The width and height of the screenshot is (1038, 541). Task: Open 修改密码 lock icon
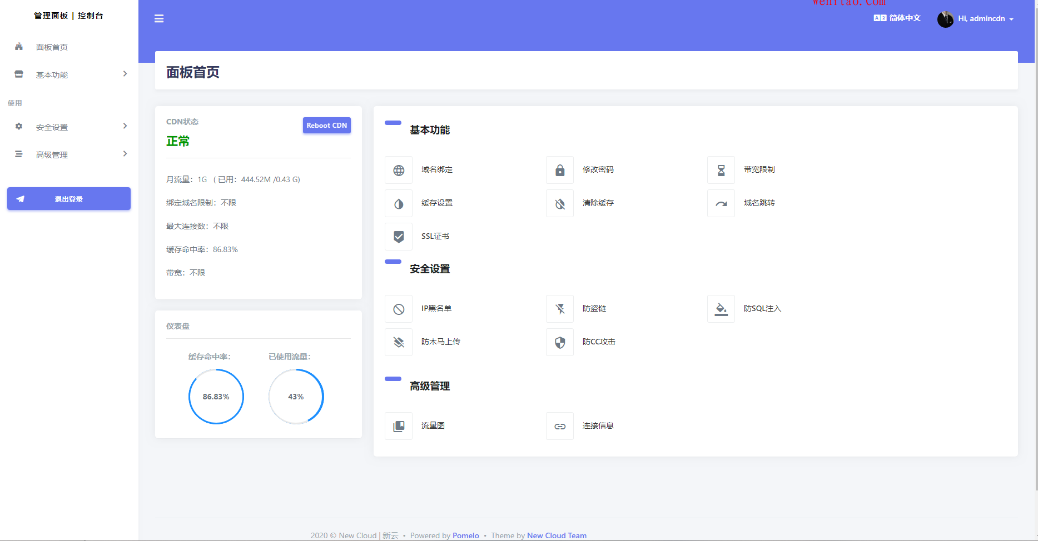(560, 170)
